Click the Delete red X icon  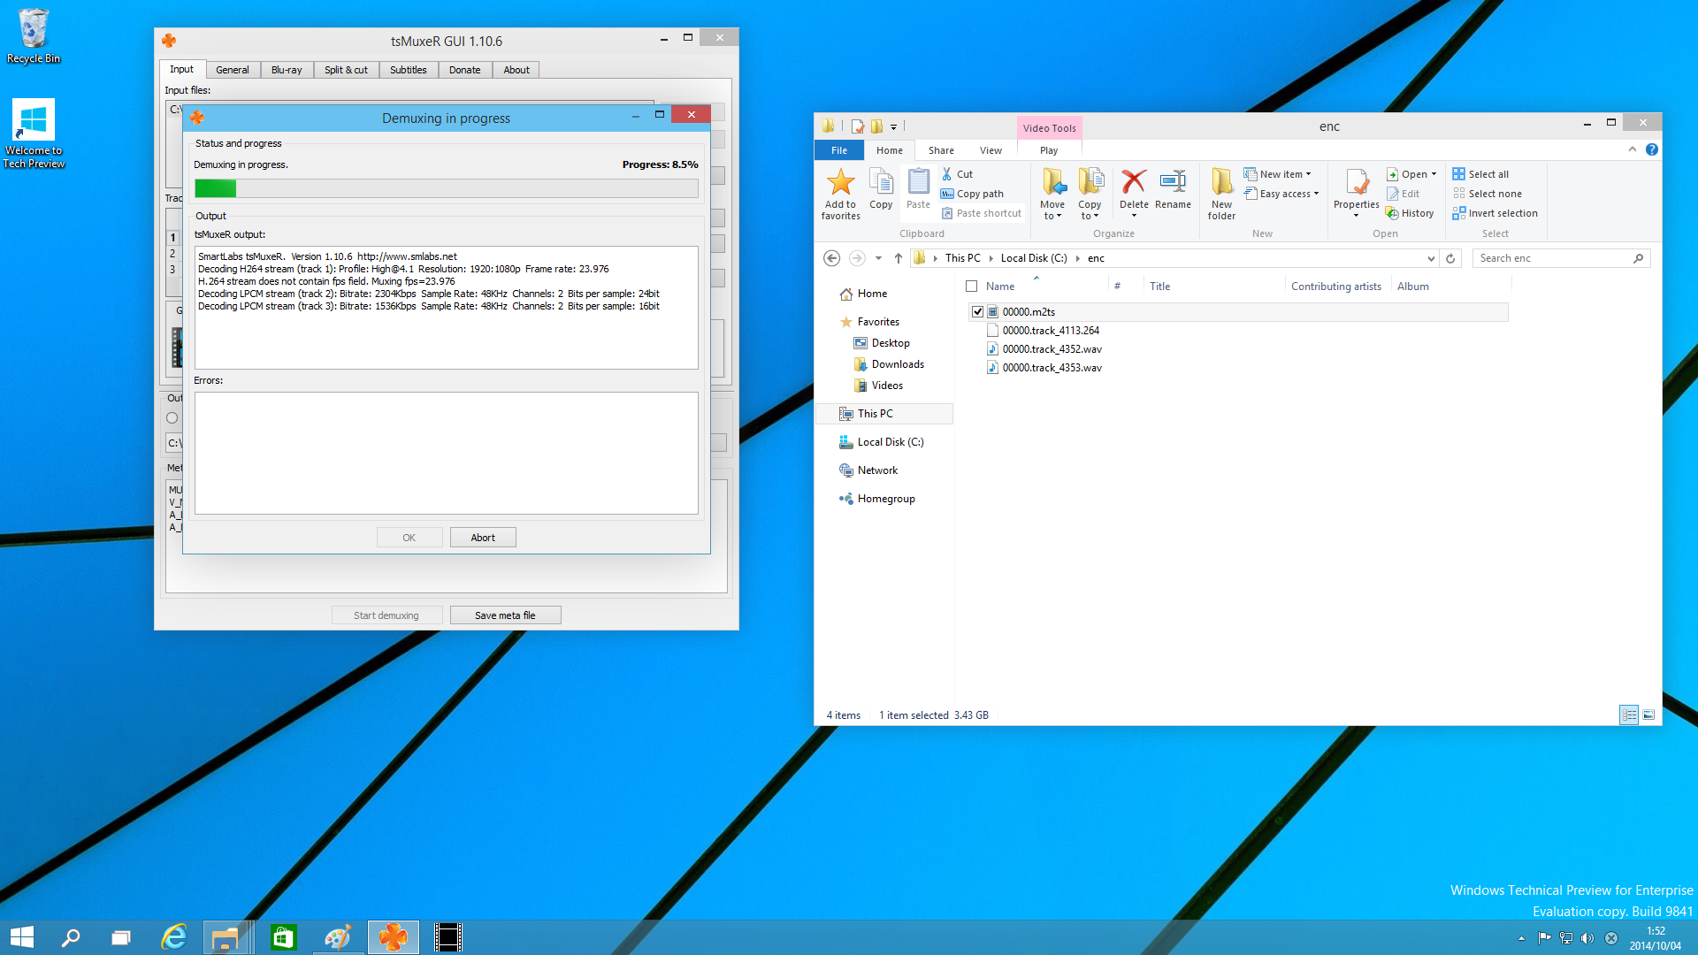[x=1134, y=182]
